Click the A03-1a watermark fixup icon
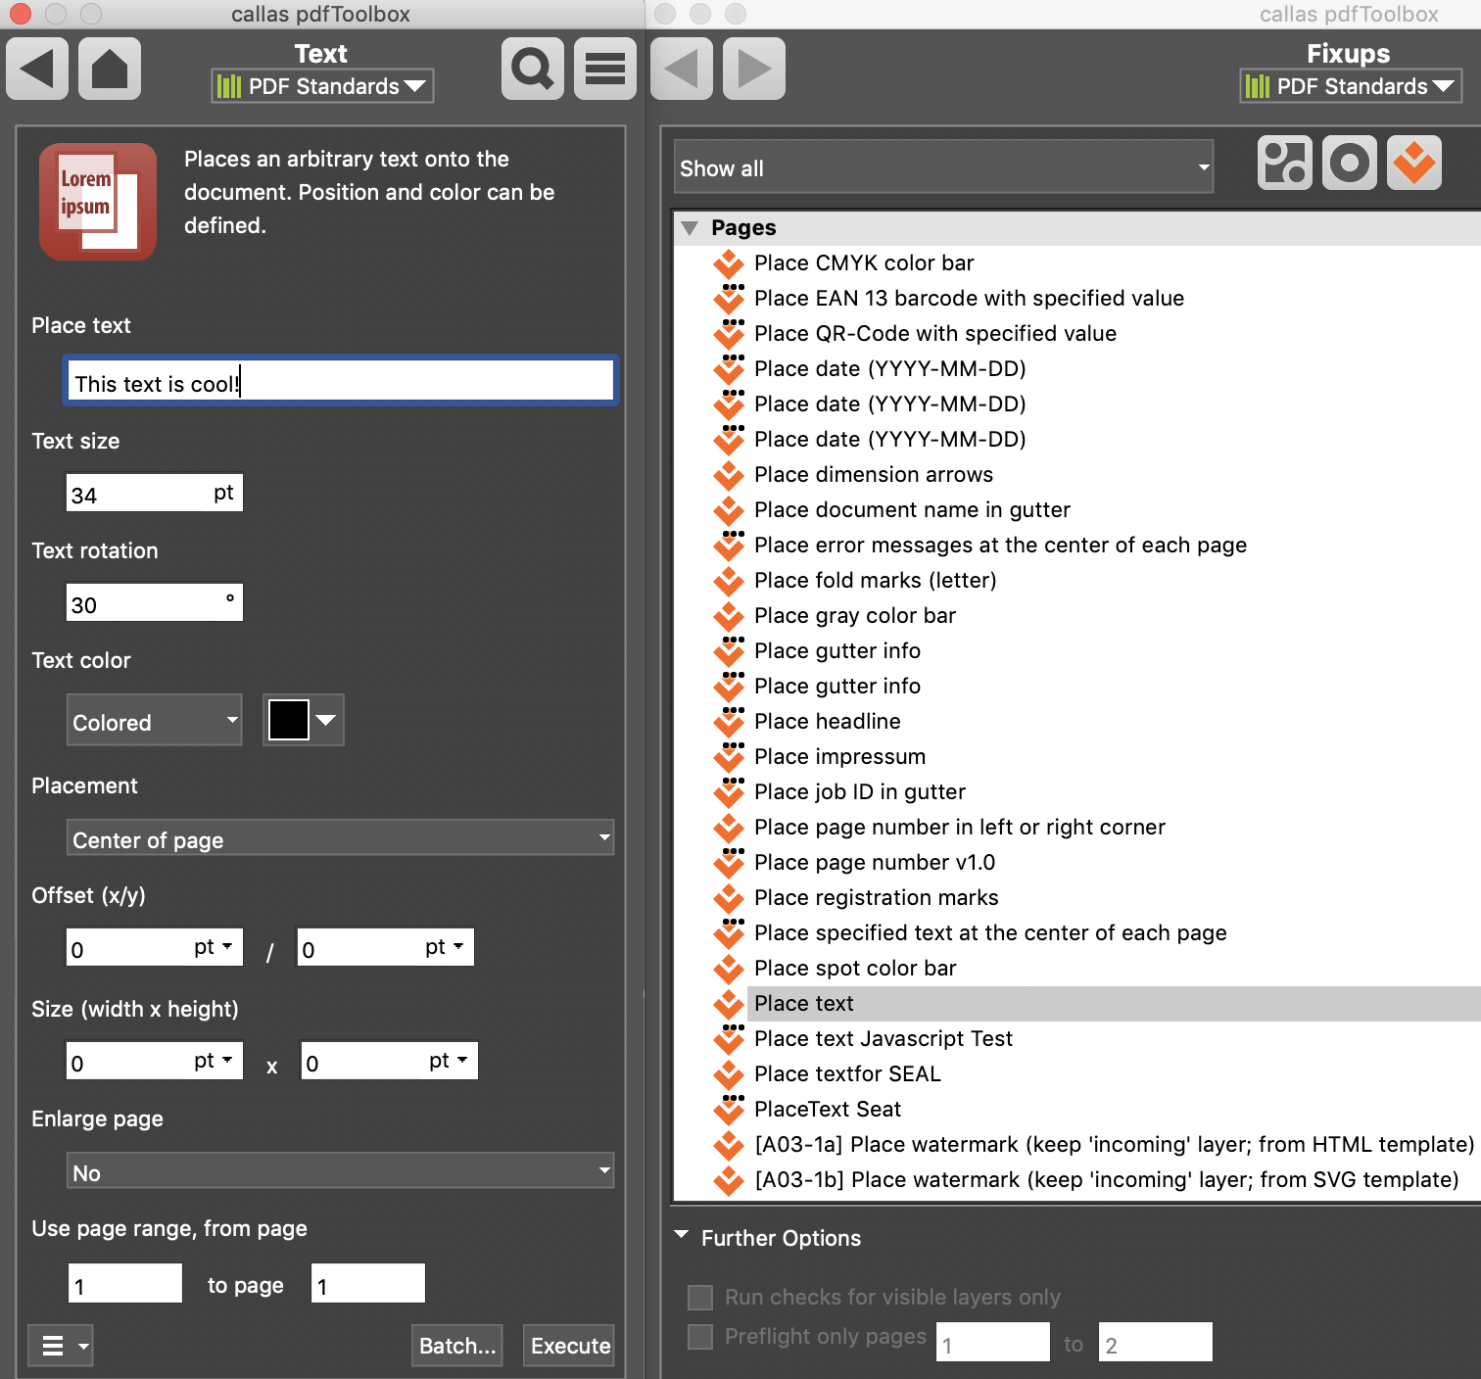The width and height of the screenshot is (1481, 1379). pos(729,1145)
